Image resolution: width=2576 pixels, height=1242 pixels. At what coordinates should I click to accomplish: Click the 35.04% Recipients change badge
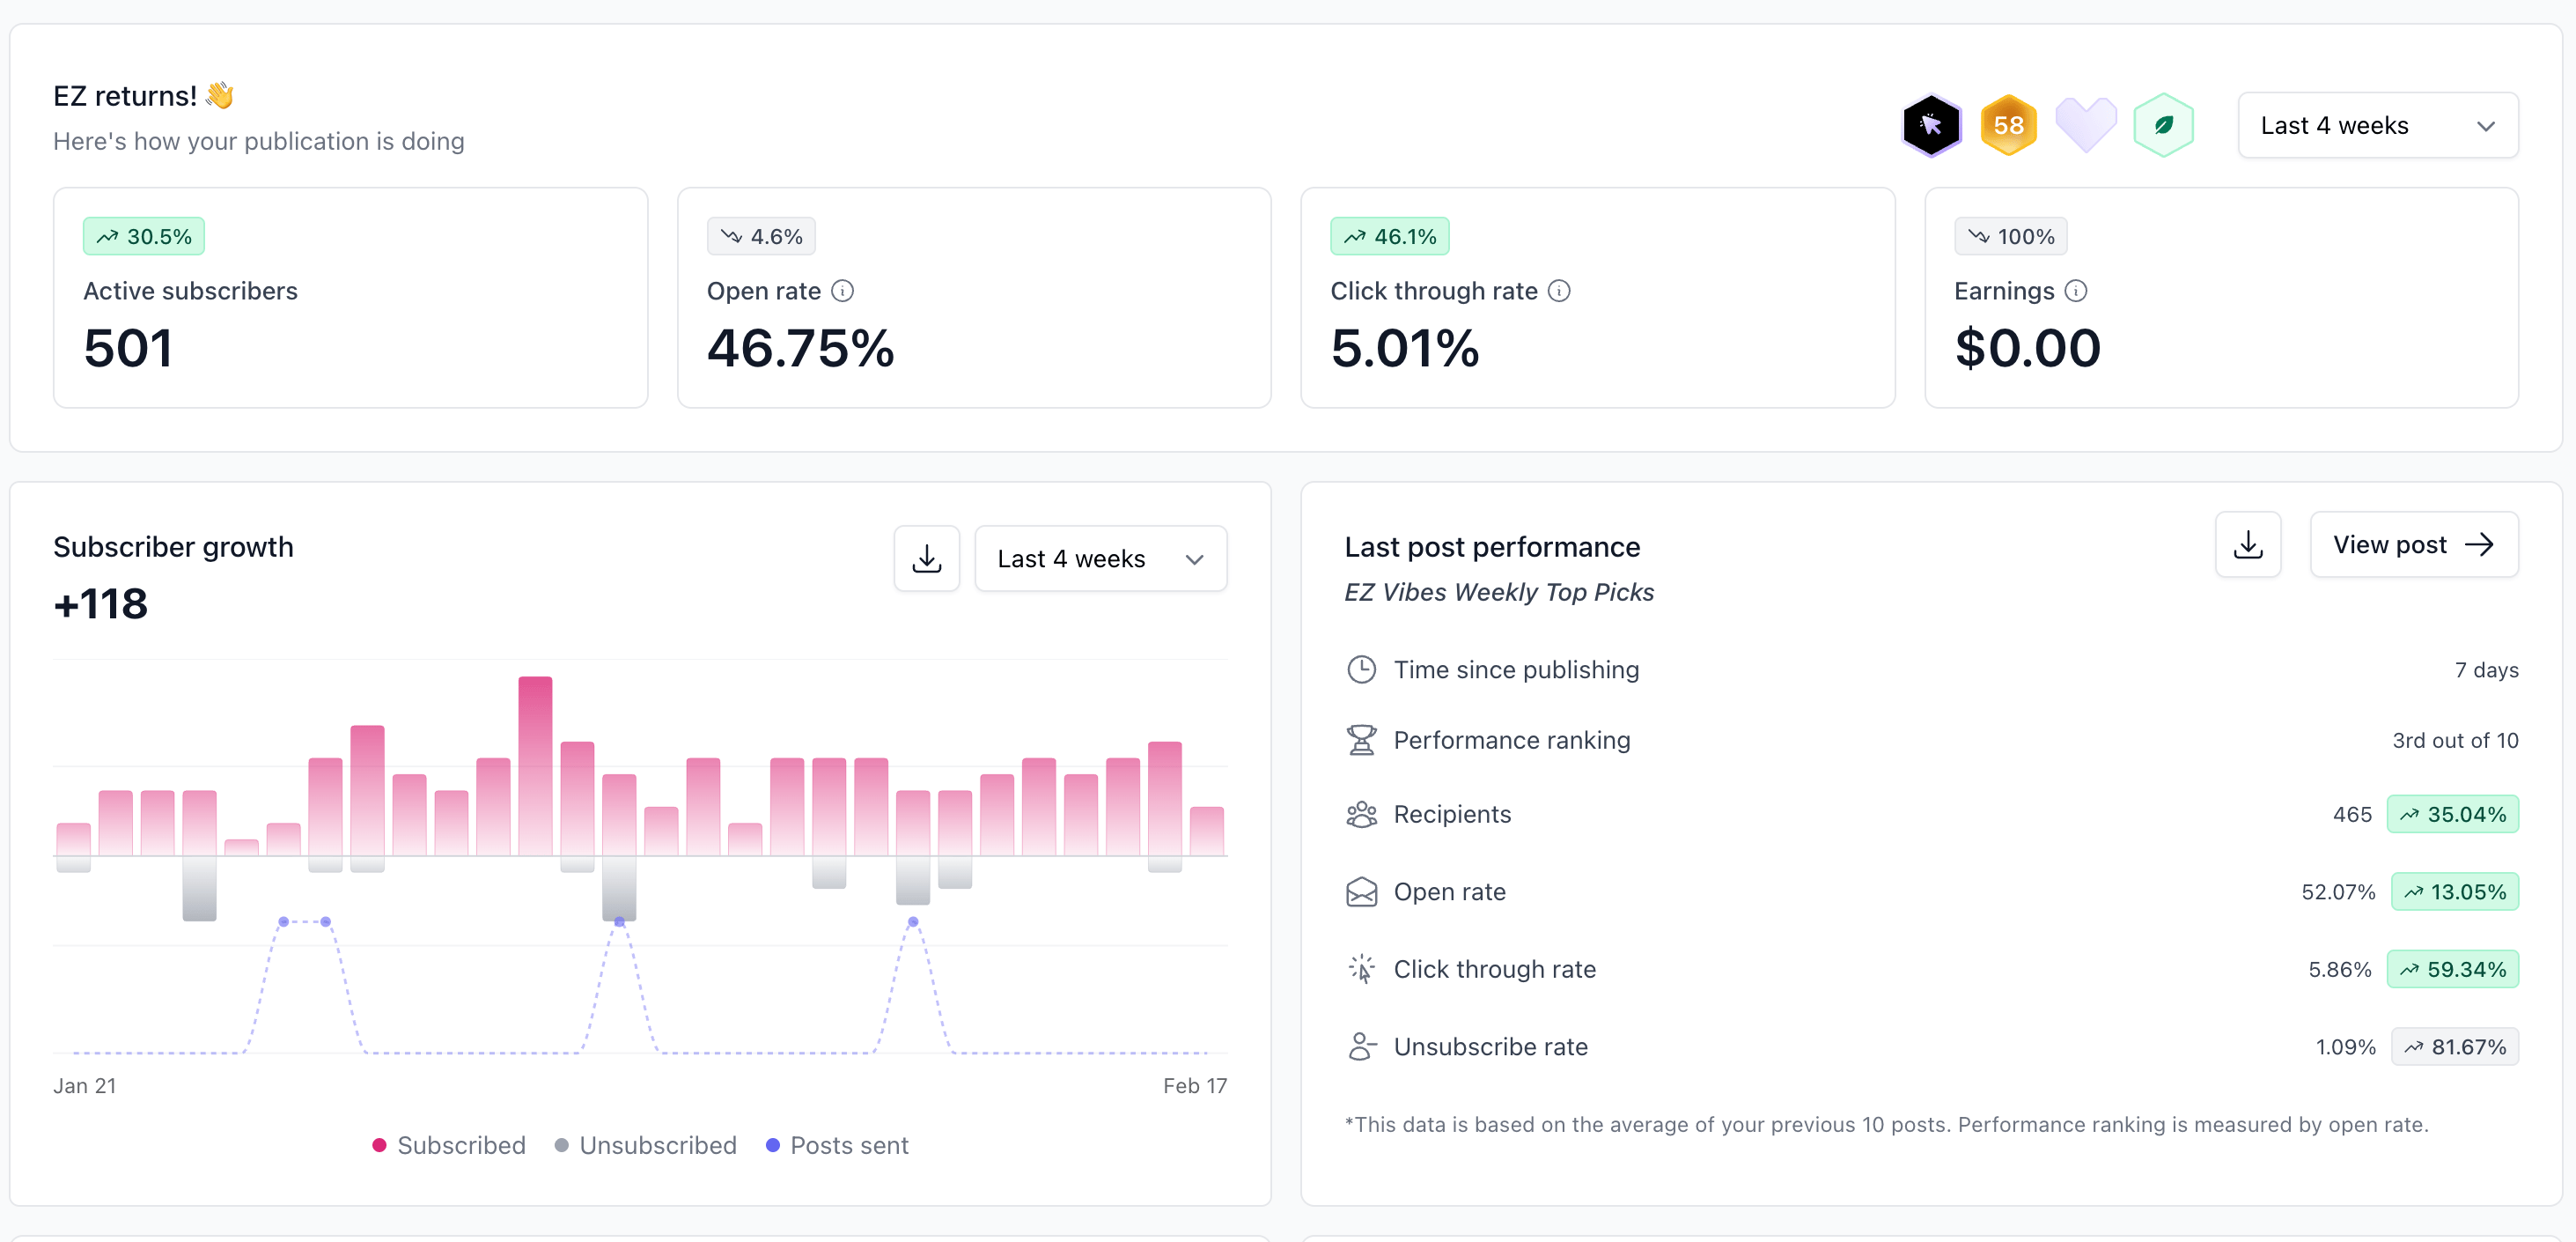coord(2452,814)
